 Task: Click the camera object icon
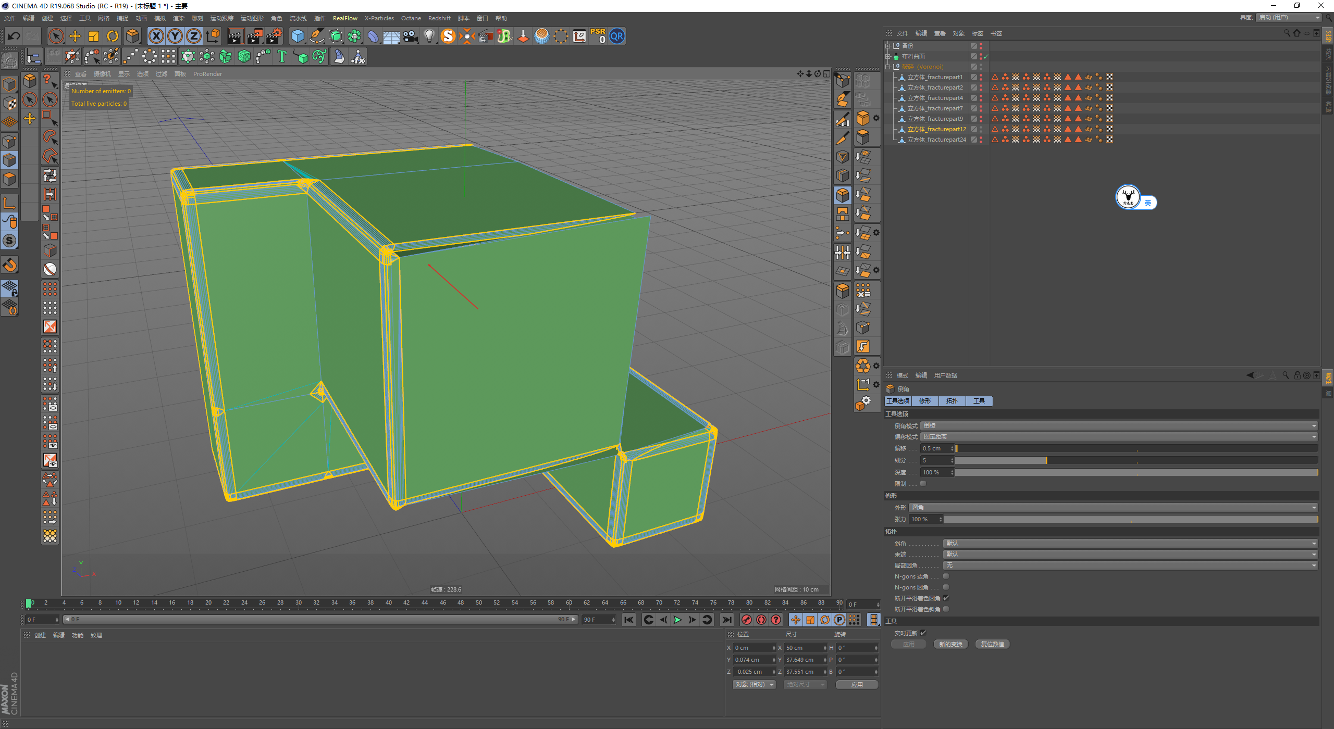pos(411,36)
